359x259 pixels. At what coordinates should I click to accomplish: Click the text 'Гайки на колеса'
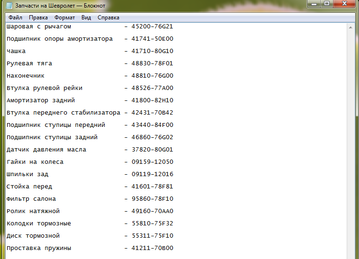point(35,162)
